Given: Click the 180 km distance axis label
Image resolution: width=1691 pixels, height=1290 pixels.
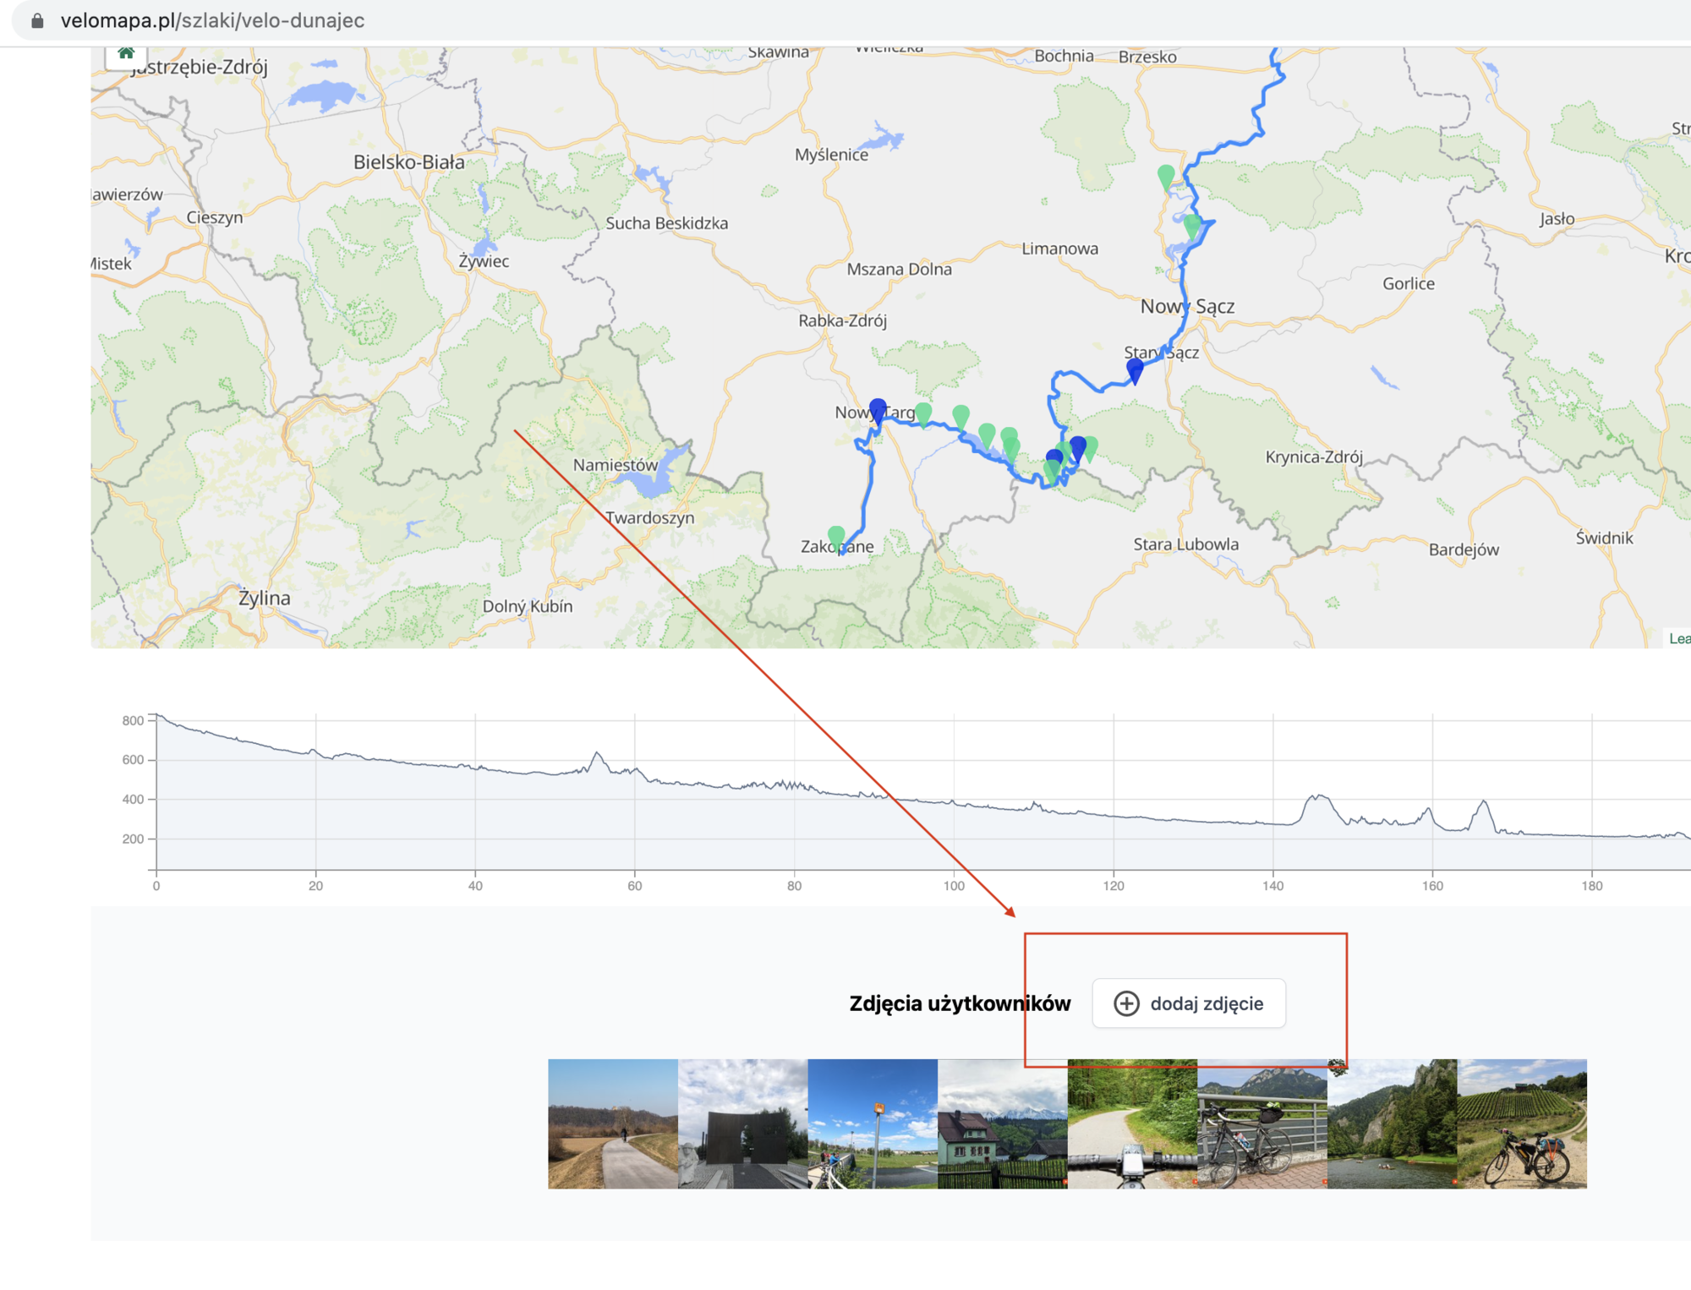Looking at the screenshot, I should click(x=1592, y=886).
